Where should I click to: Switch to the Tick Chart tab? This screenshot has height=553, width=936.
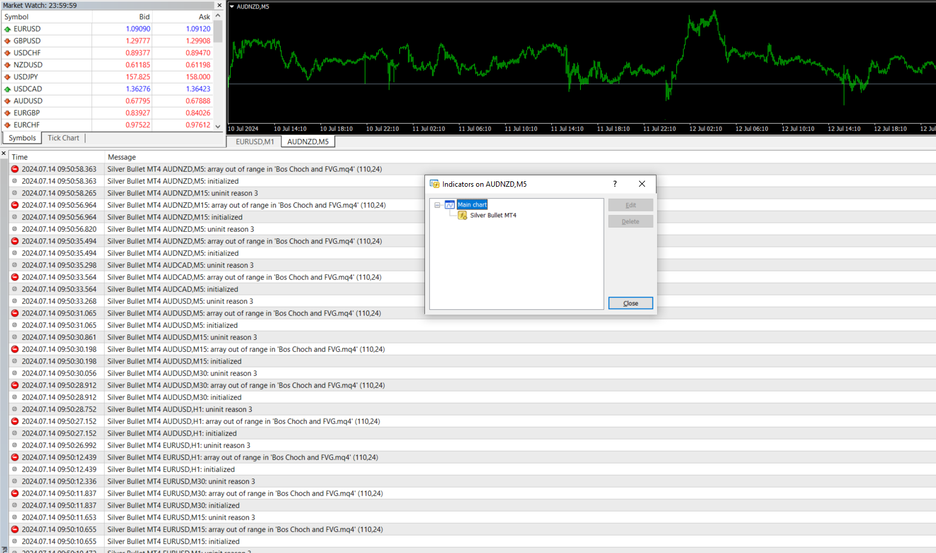coord(63,138)
